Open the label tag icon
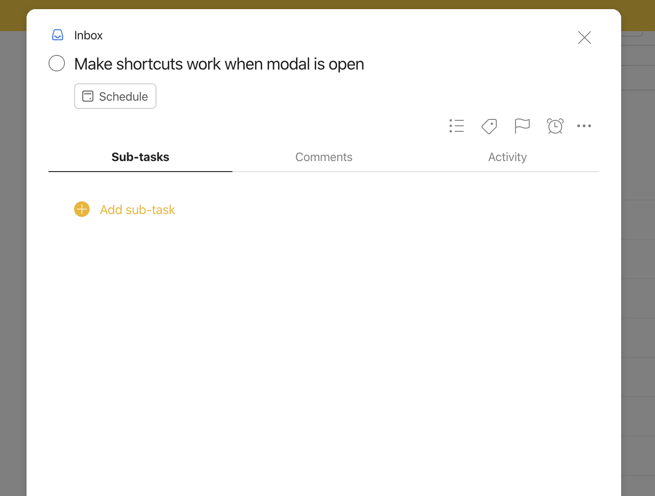Viewport: 655px width, 496px height. coord(489,126)
